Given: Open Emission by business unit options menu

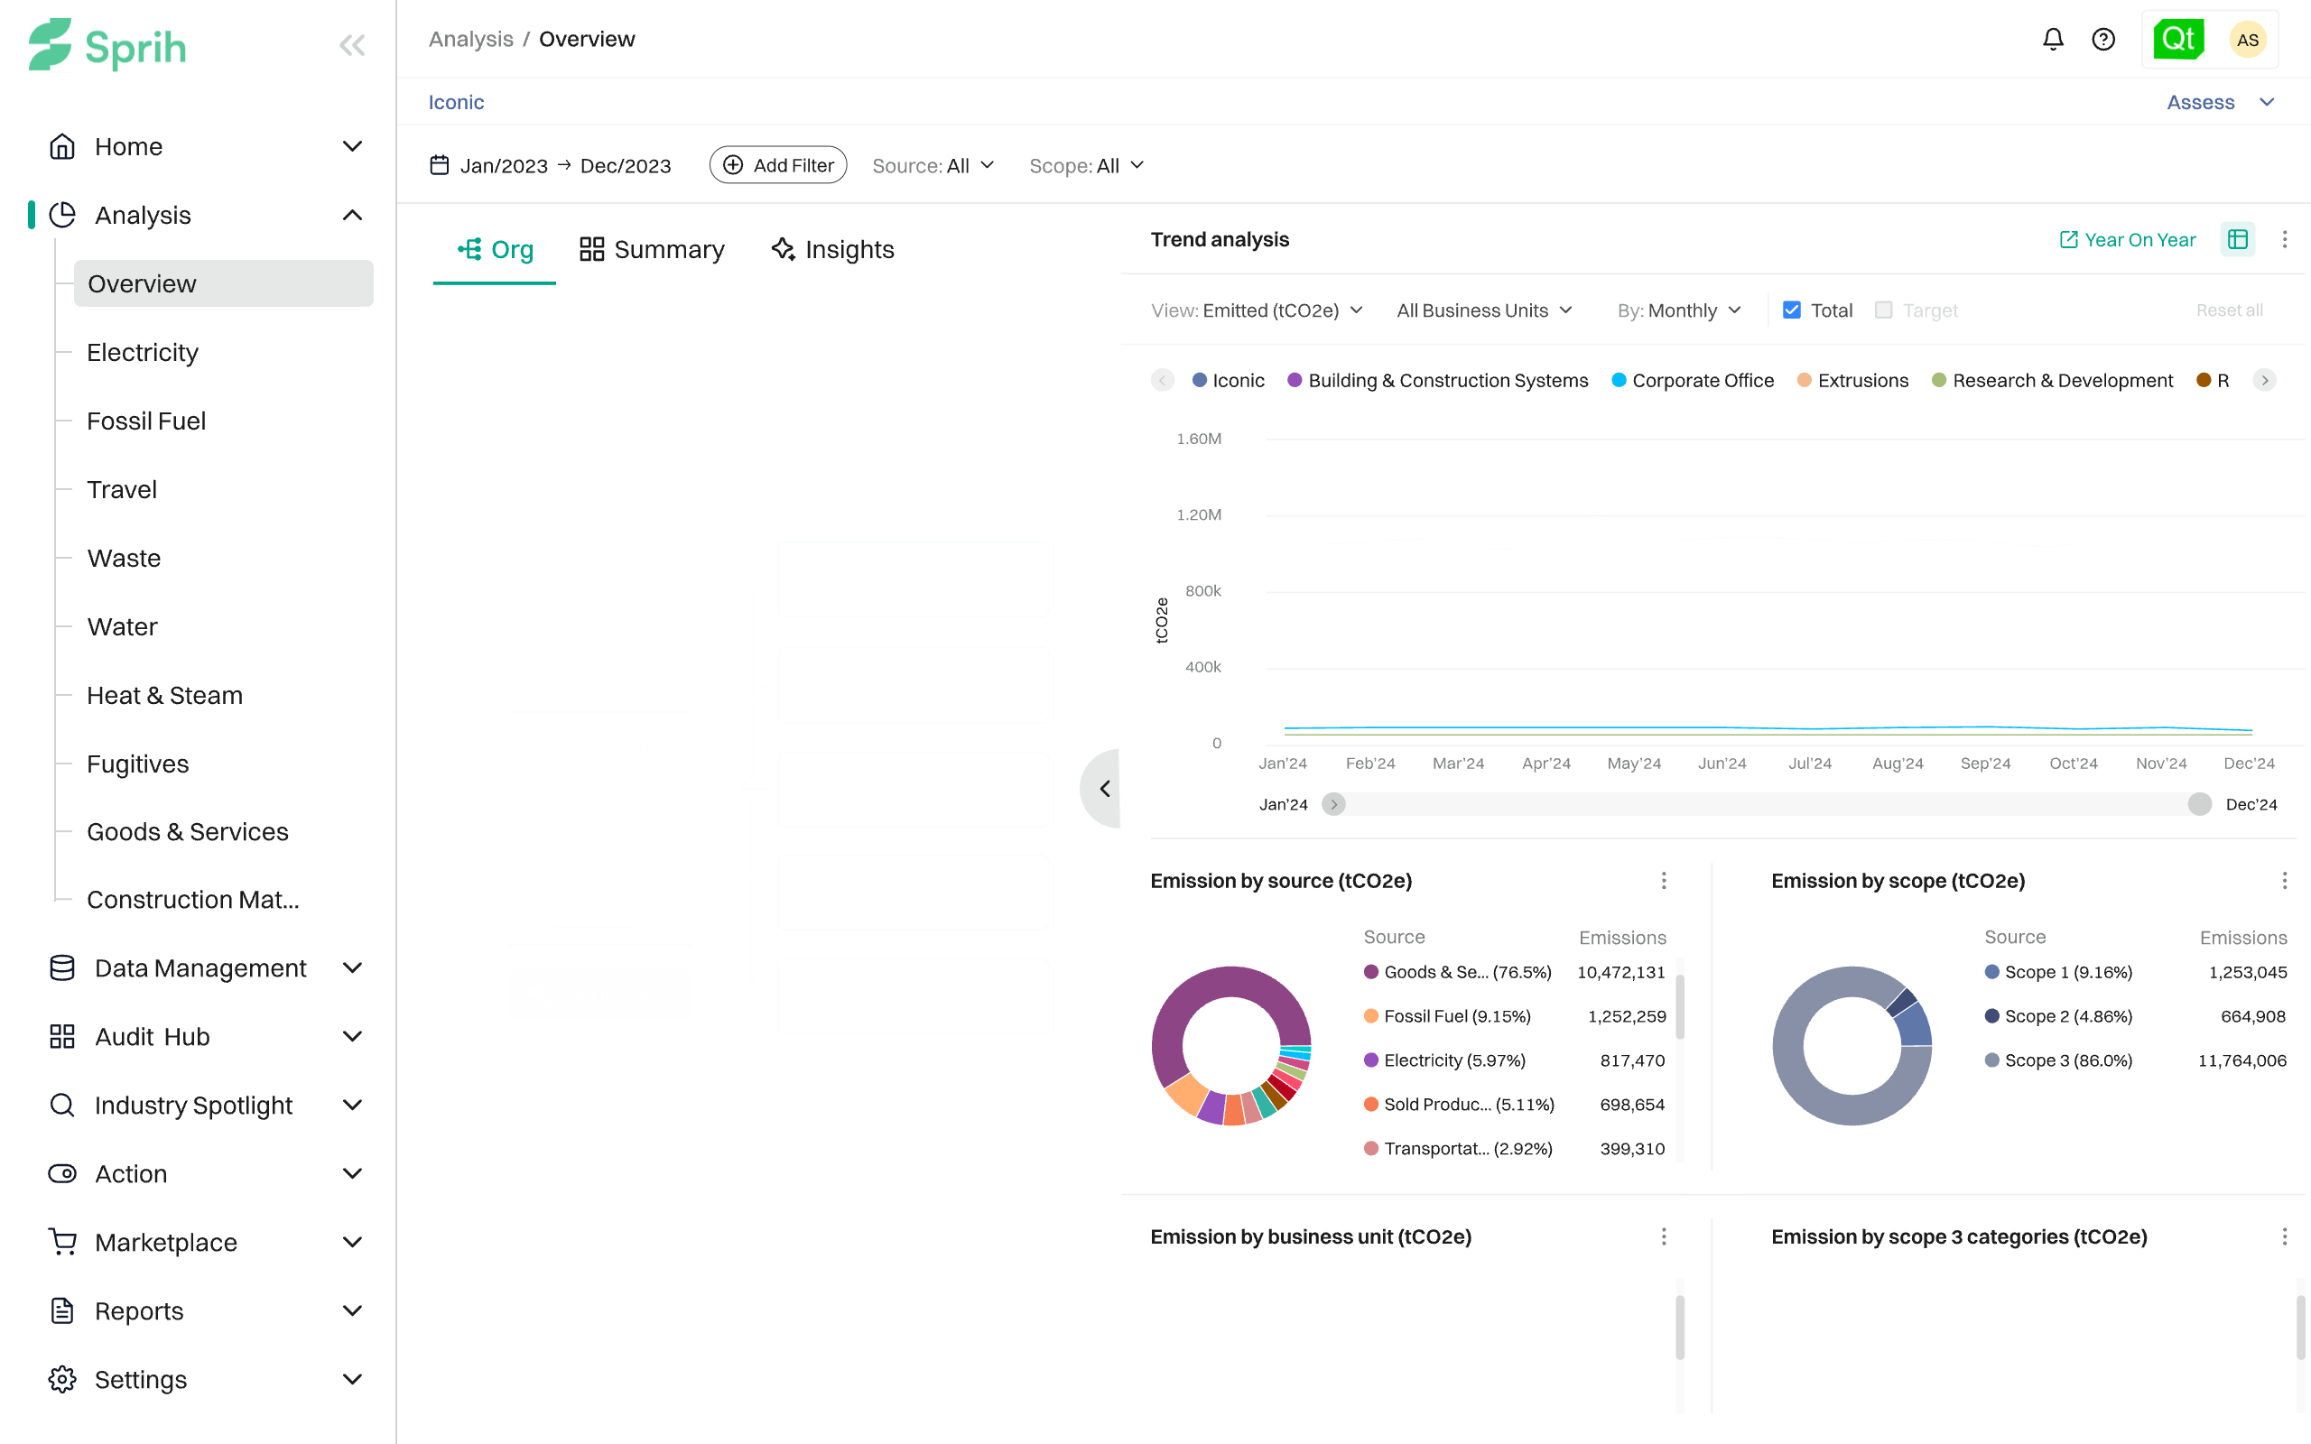Looking at the screenshot, I should point(1664,1236).
